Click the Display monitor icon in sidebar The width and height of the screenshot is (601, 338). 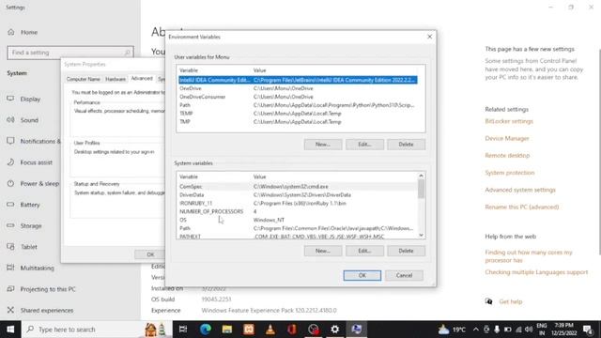pos(10,99)
